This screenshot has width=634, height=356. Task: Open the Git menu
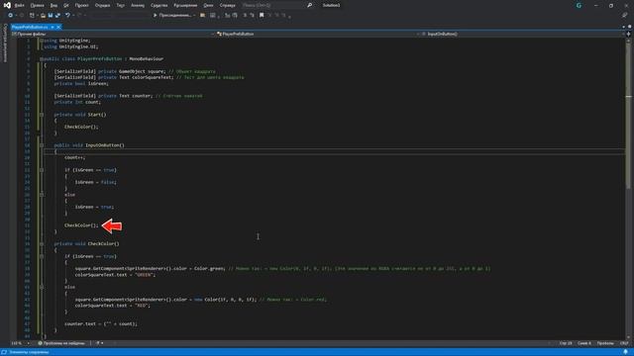(66, 5)
